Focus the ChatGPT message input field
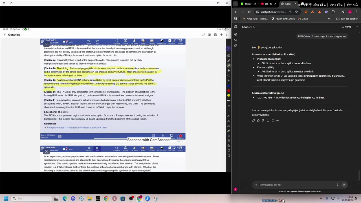Image resolution: width=361 pixels, height=203 pixels. pyautogui.click(x=297, y=185)
